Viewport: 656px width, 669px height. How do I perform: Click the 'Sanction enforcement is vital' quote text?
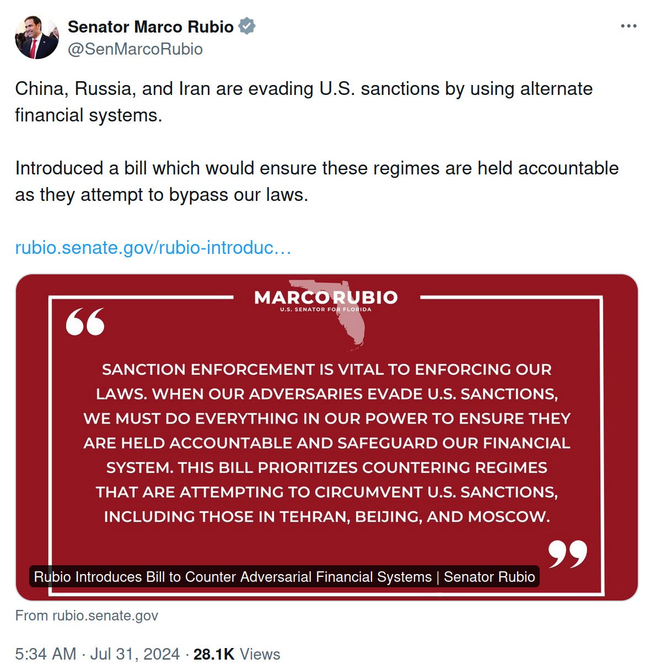tap(327, 443)
